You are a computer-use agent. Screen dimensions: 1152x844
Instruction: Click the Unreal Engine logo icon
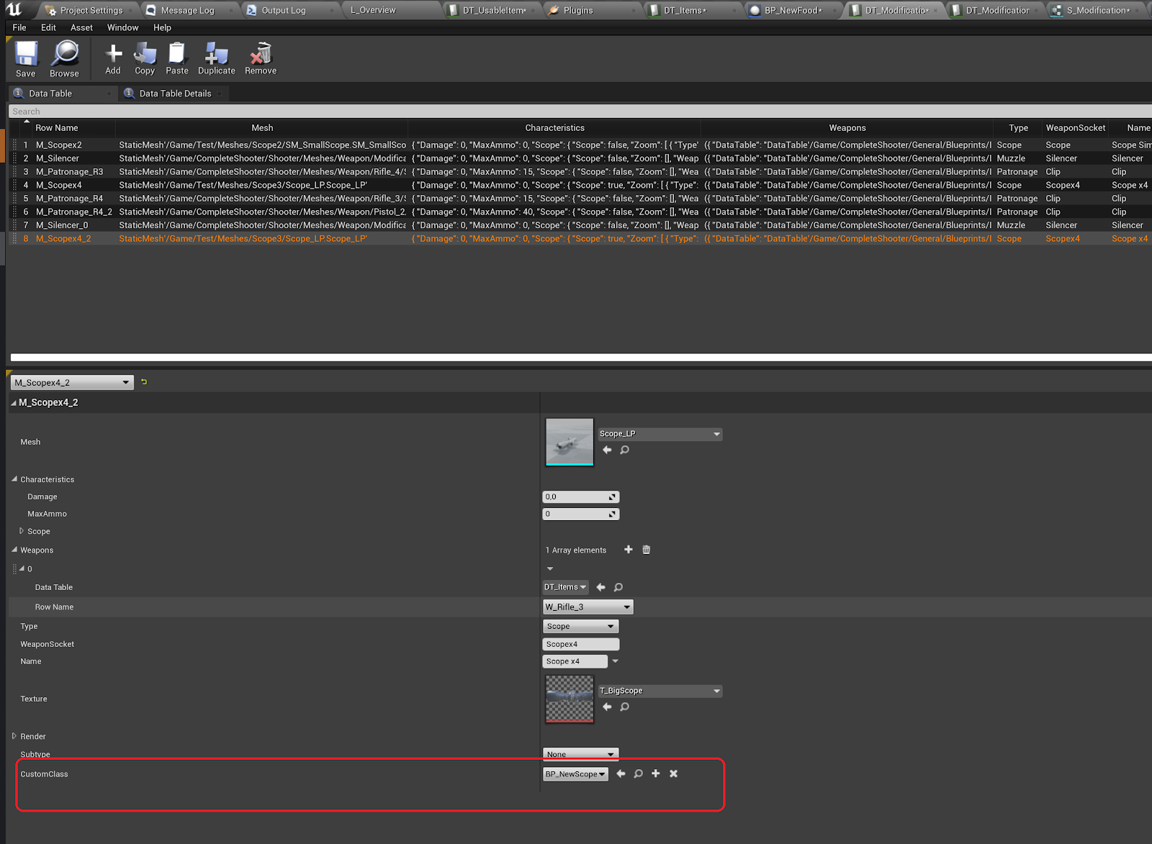tap(14, 9)
